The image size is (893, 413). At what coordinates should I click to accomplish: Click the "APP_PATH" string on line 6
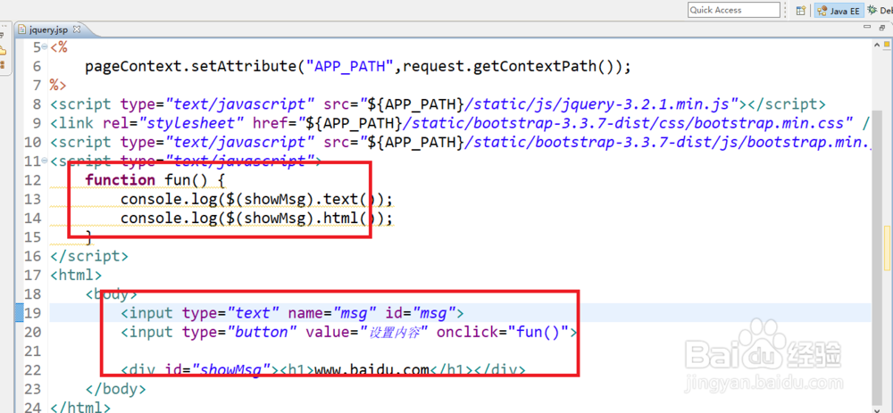(350, 66)
